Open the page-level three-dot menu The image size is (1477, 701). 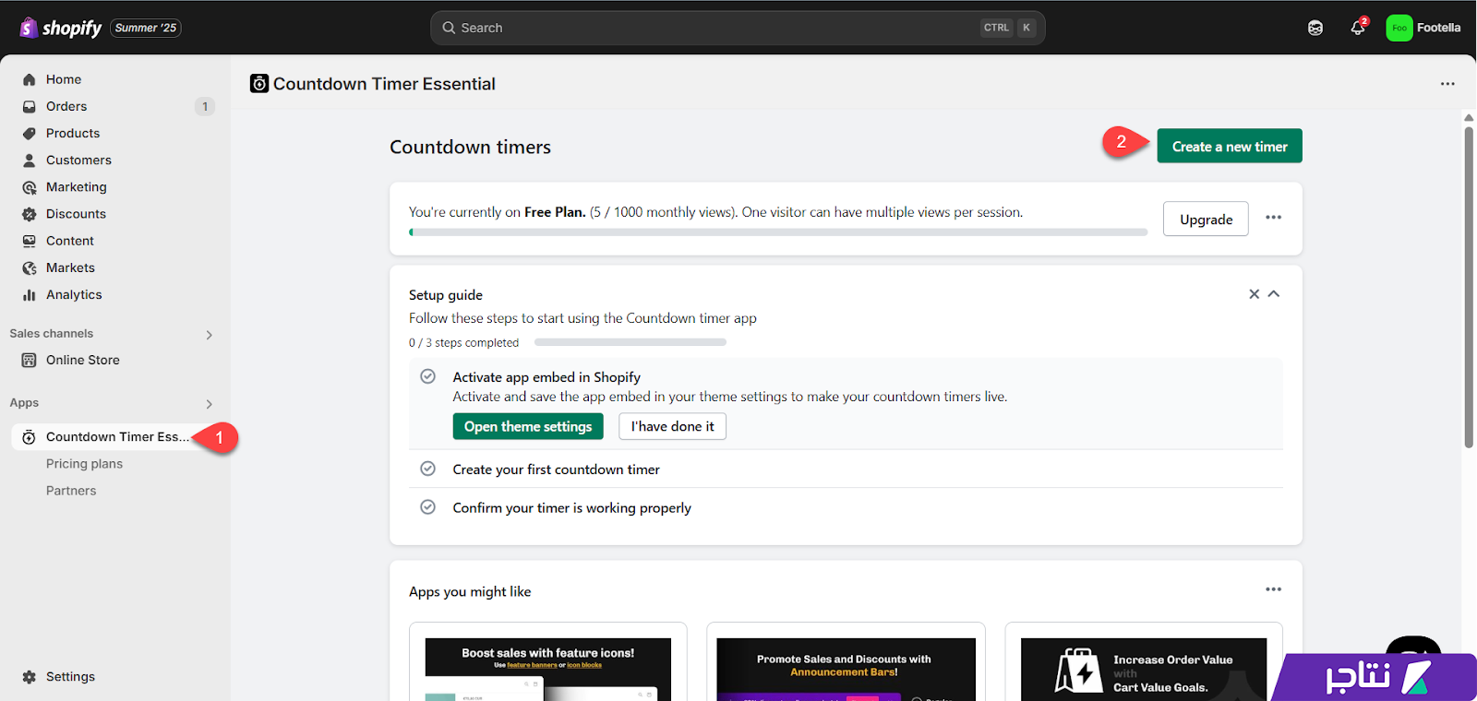click(1447, 84)
